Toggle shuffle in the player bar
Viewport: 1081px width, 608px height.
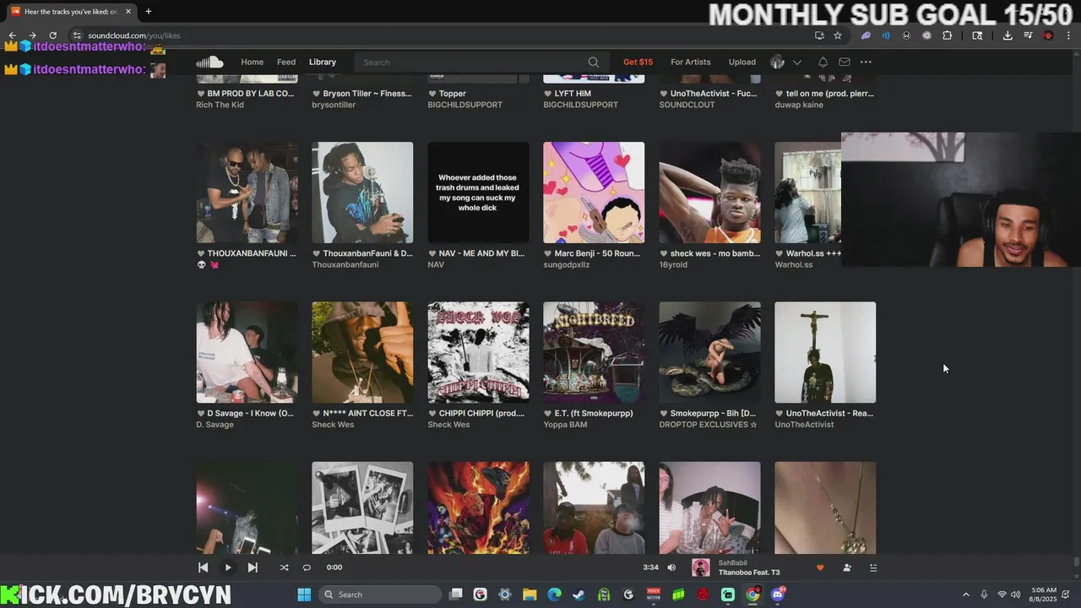284,567
